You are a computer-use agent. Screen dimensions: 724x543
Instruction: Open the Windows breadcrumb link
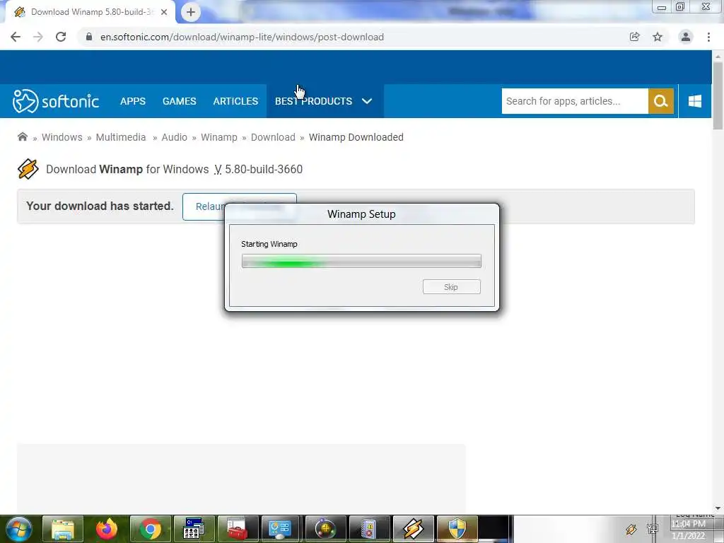(62, 137)
